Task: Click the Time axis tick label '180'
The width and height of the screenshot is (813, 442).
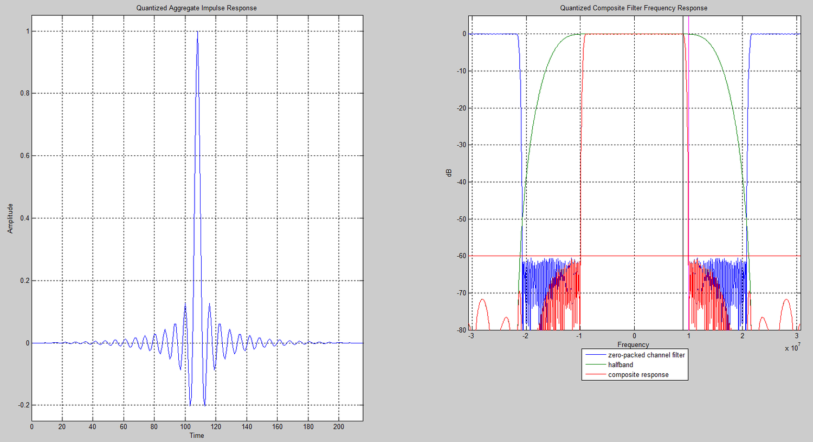Action: pos(308,427)
